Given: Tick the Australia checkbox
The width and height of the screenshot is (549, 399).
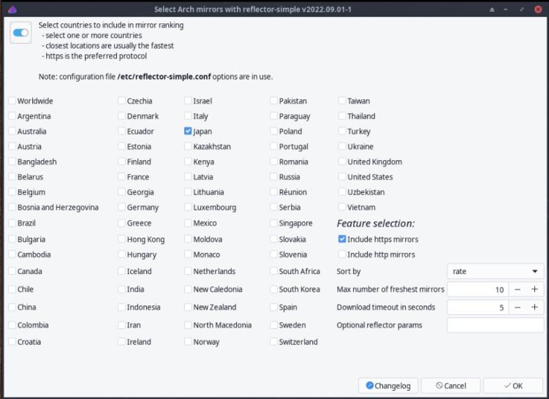Looking at the screenshot, I should click(12, 132).
